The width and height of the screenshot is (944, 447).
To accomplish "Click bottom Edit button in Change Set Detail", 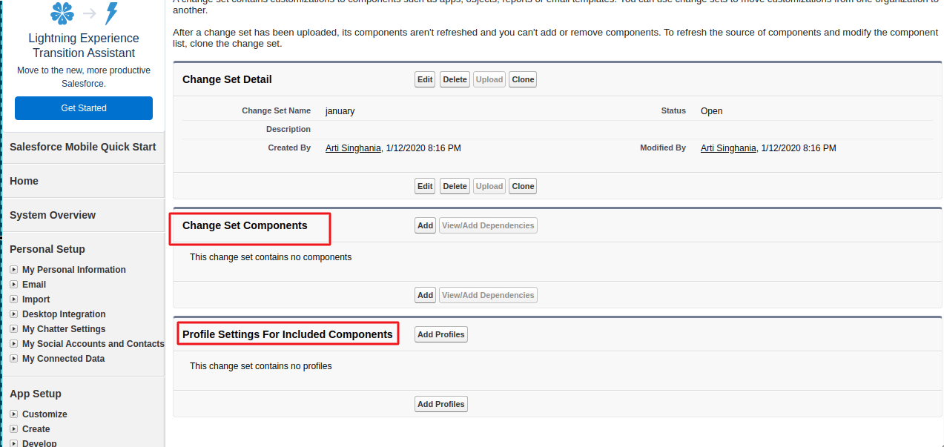I will [x=425, y=186].
